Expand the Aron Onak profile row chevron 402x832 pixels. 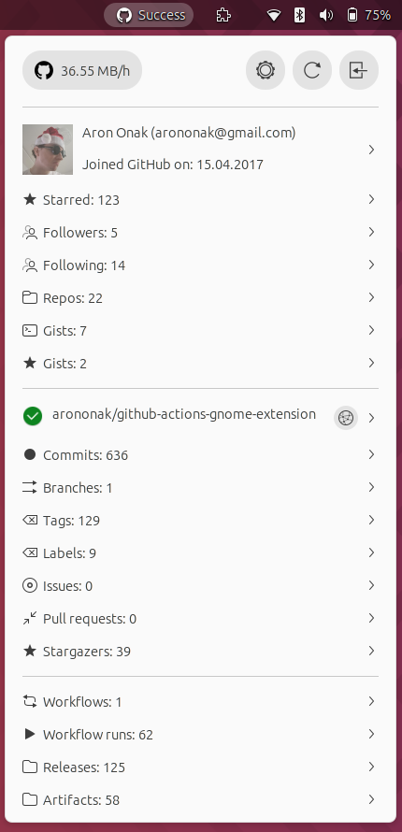point(371,150)
